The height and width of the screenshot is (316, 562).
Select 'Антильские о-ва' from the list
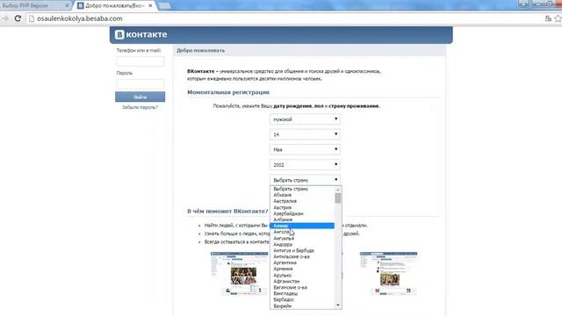point(302,256)
